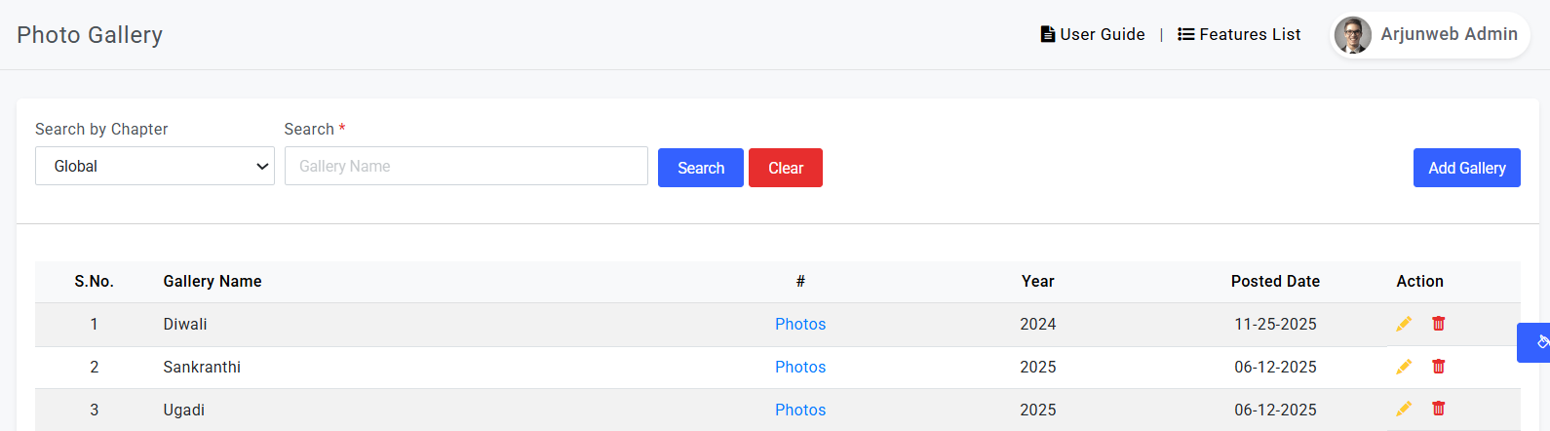The width and height of the screenshot is (1550, 431).
Task: Delete the Ugadi gallery with trash icon
Action: 1438,409
